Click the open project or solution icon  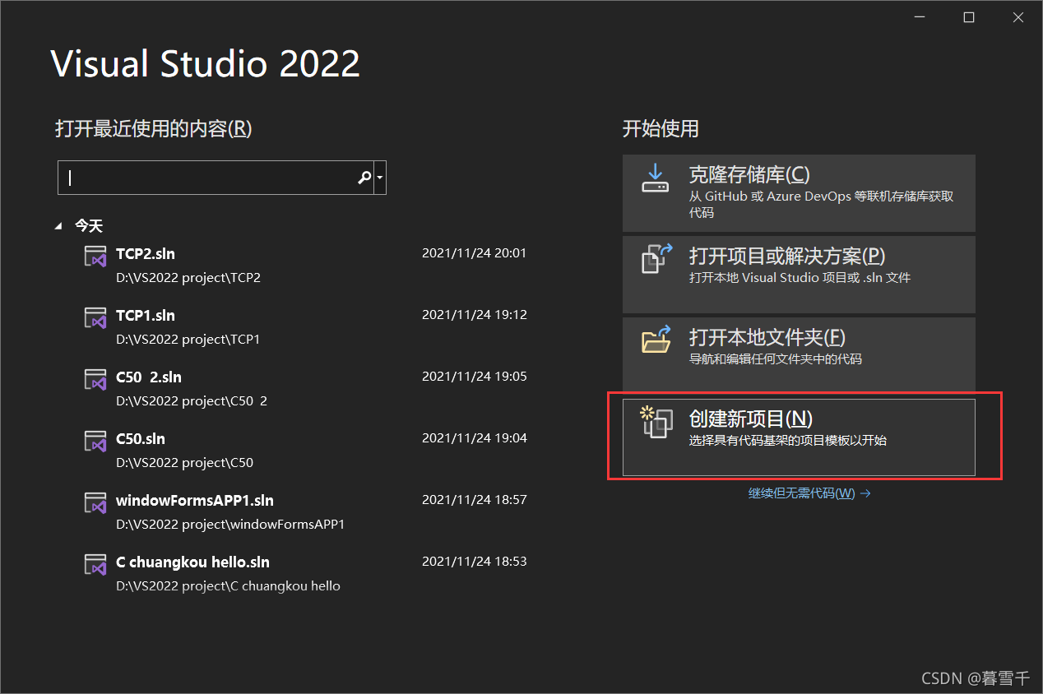tap(656, 258)
